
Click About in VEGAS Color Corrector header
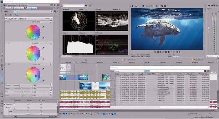(x=47, y=18)
